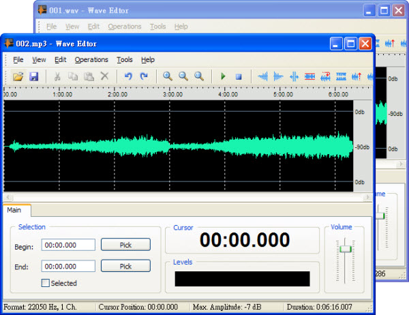
Task: Click the waveform scrollbar left arrow
Action: (x=7, y=197)
